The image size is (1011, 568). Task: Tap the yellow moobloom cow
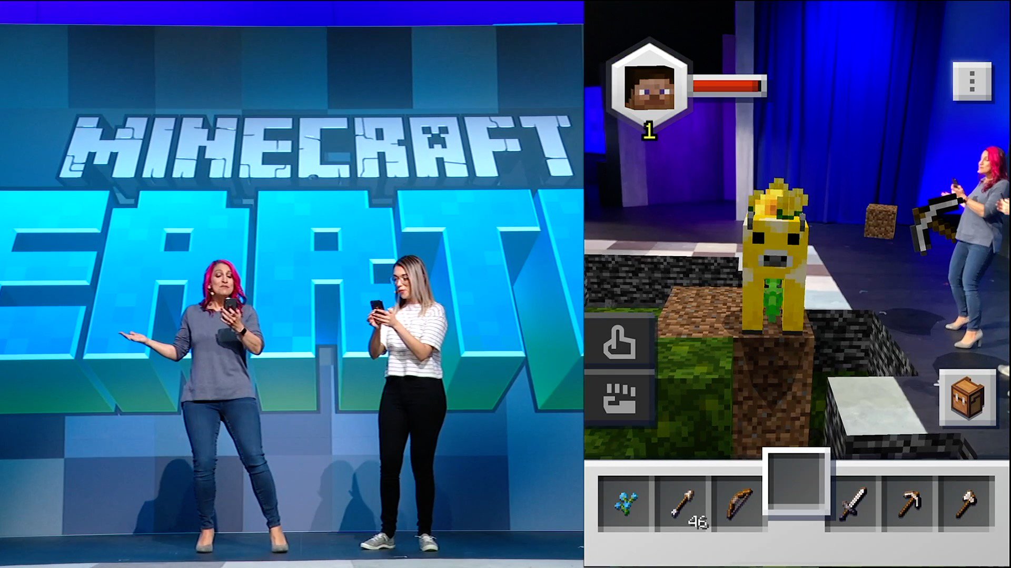click(775, 258)
